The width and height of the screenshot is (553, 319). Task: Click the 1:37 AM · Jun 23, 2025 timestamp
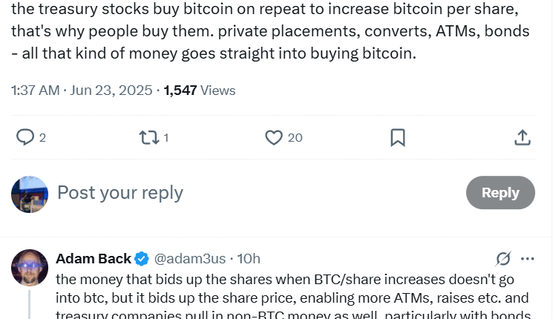point(82,91)
